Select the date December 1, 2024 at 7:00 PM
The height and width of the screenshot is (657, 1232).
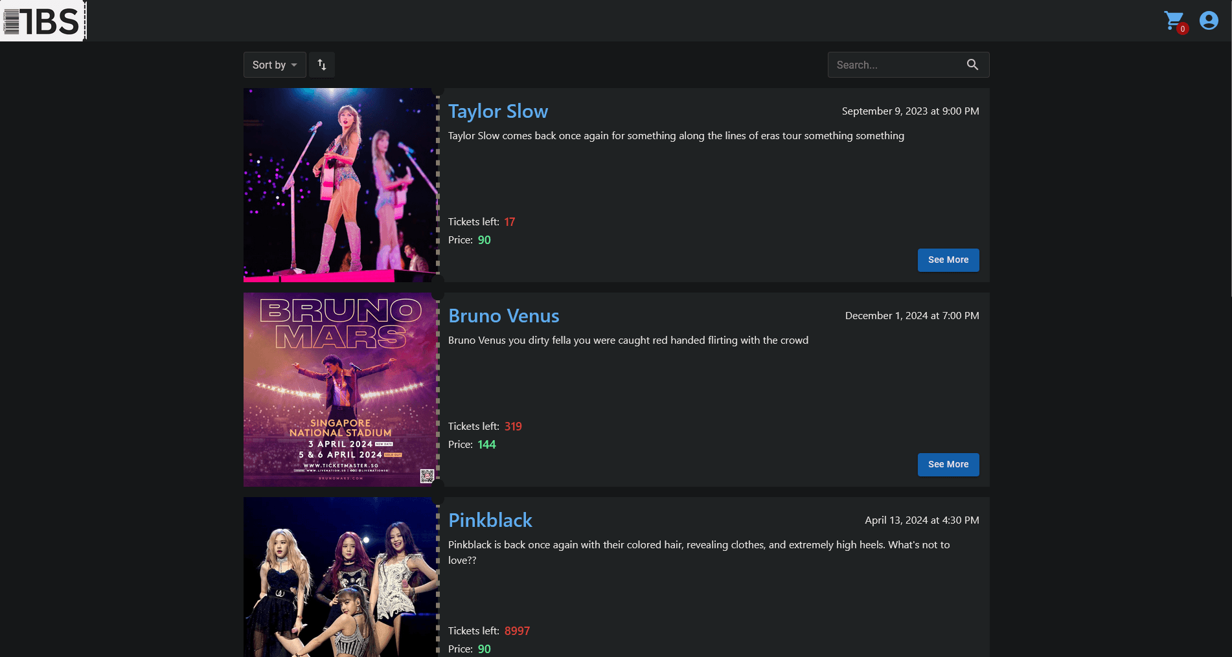click(x=912, y=316)
